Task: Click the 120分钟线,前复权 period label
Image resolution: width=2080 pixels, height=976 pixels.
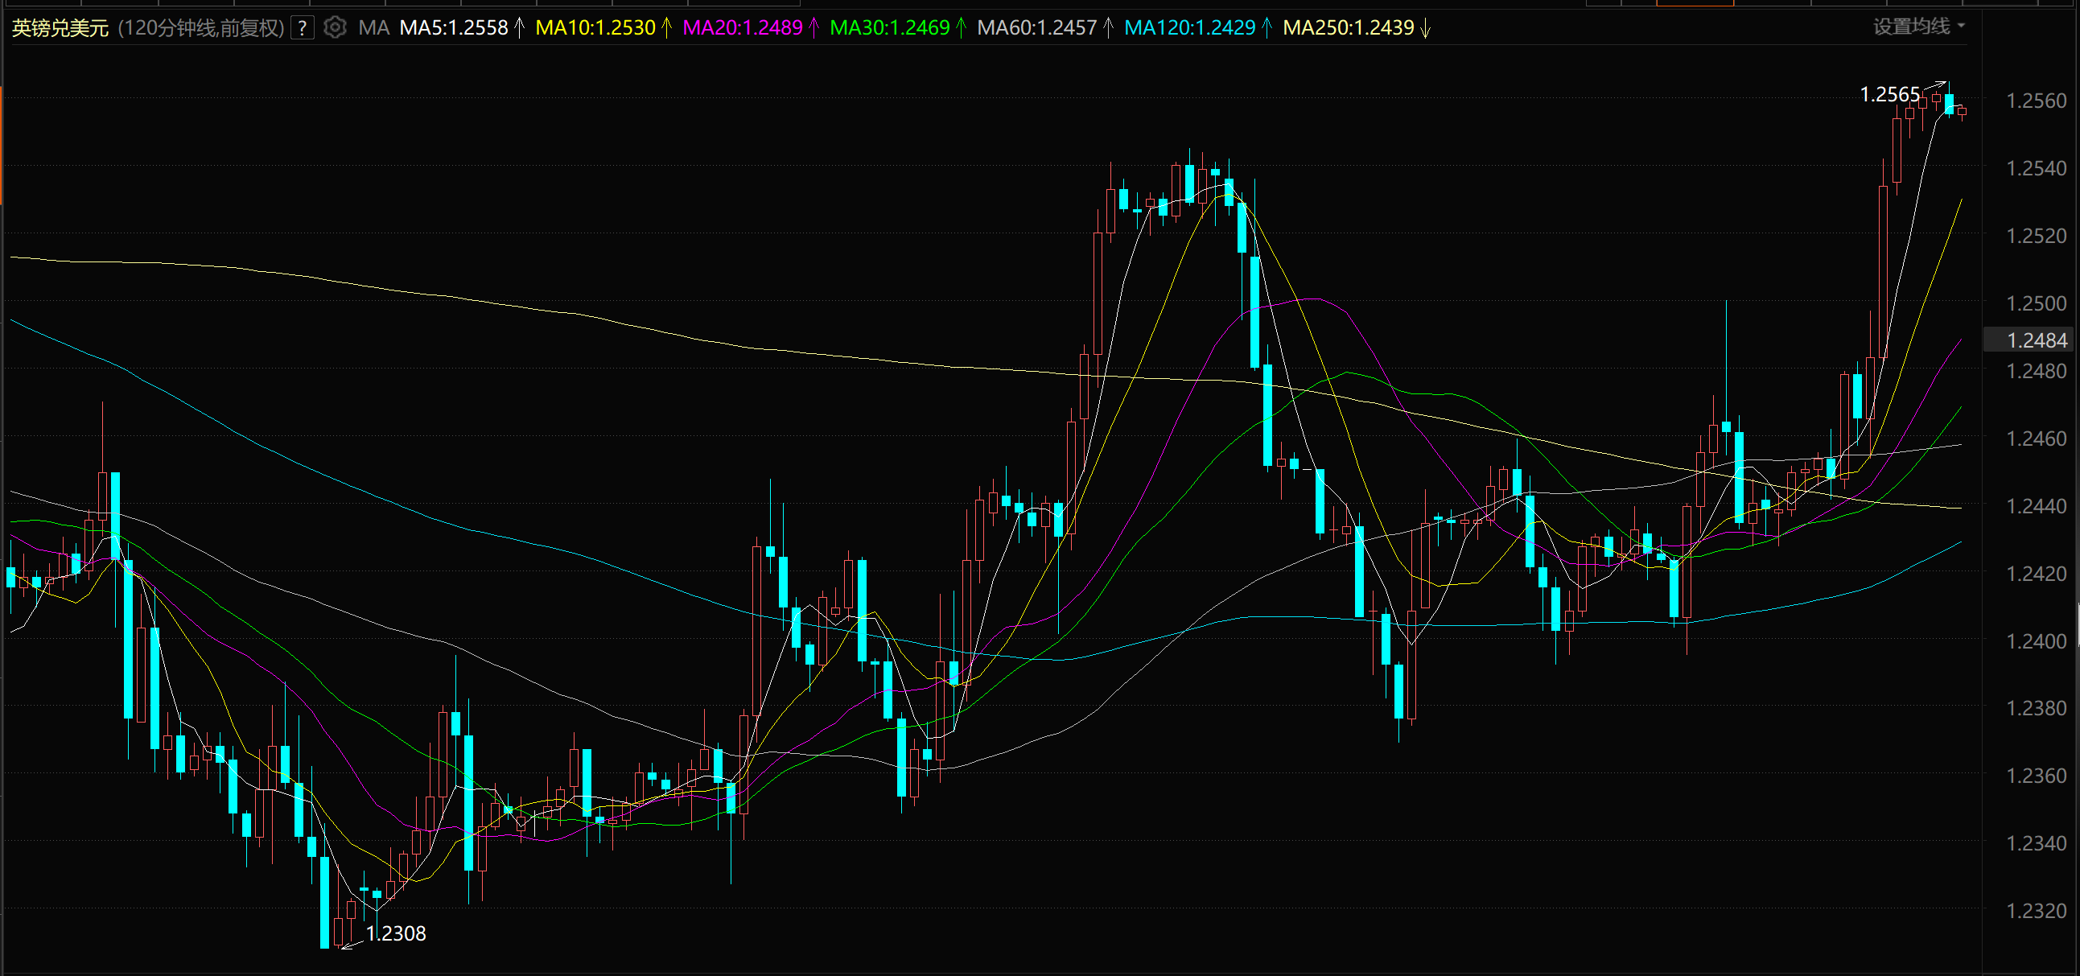Action: pos(200,28)
